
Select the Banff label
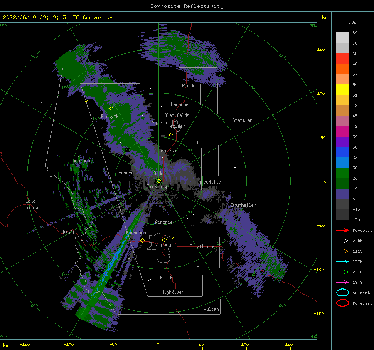(x=69, y=232)
